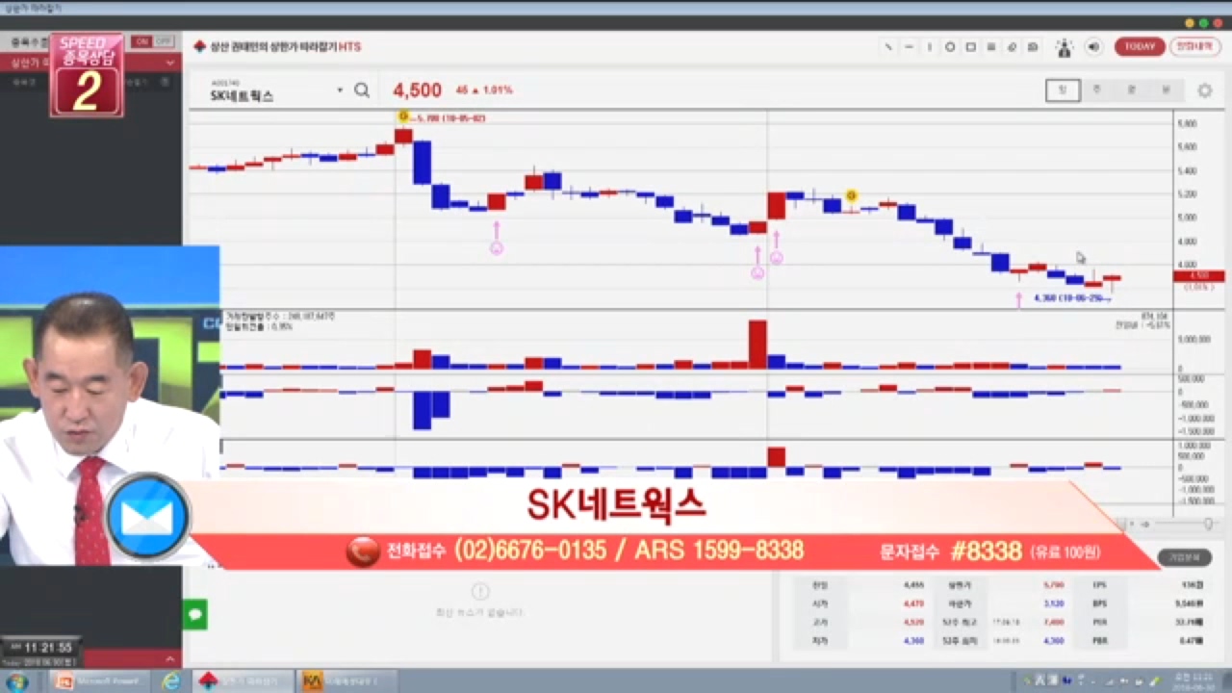Click the speaker sound icon

(x=1093, y=47)
